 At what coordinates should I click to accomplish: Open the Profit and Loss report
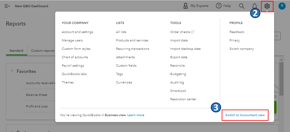[x=37, y=106]
